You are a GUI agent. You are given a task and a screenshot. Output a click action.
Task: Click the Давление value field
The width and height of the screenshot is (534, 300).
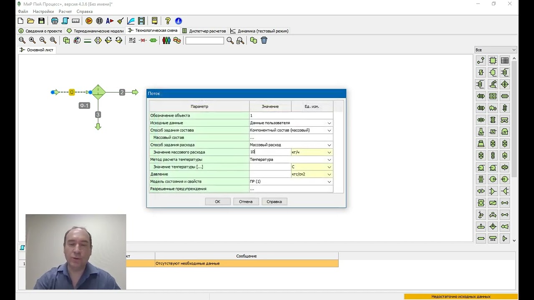[x=270, y=174]
